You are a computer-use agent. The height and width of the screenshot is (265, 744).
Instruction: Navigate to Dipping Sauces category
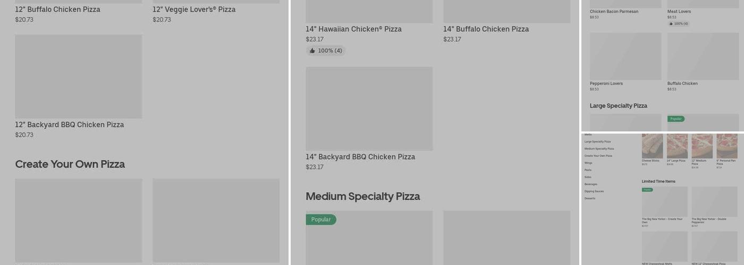click(594, 191)
